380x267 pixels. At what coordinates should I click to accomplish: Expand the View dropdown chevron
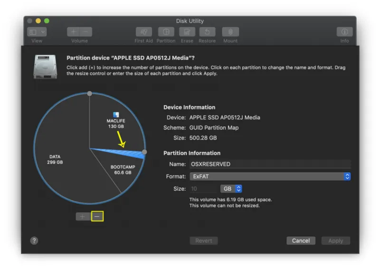click(43, 32)
